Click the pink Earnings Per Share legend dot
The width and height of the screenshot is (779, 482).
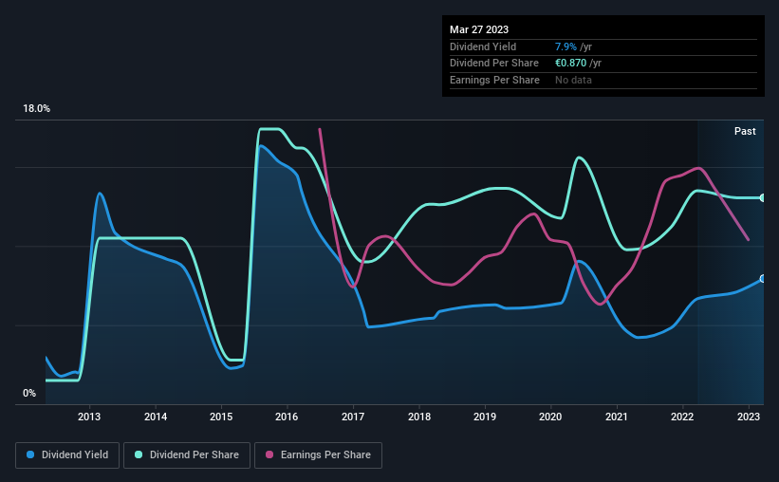click(269, 454)
